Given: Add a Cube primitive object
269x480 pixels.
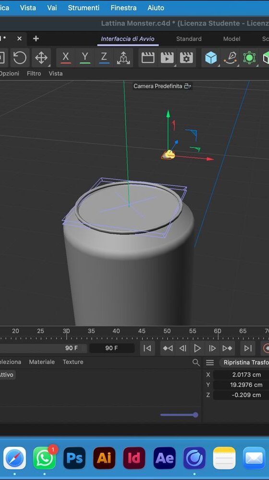Looking at the screenshot, I should pos(211,58).
